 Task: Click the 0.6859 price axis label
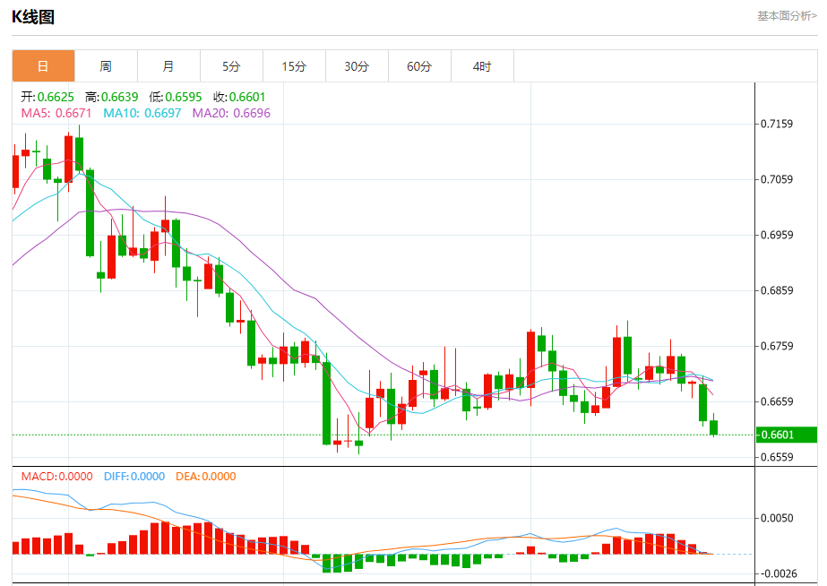[x=776, y=290]
